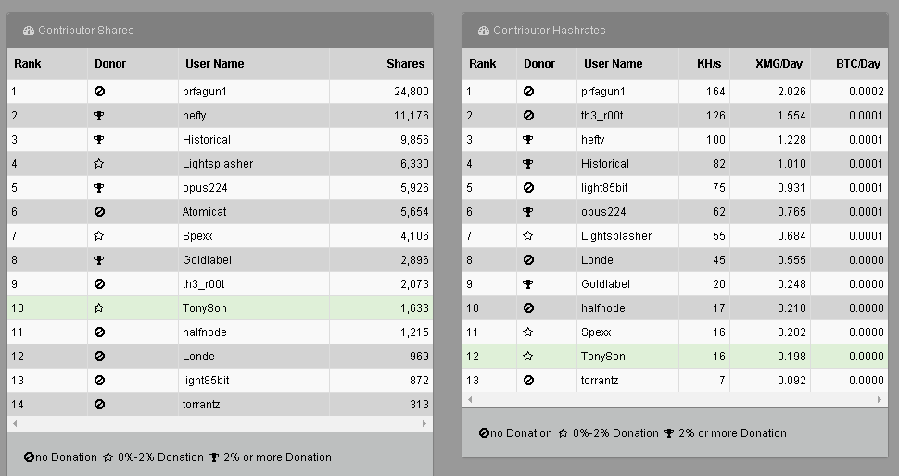The width and height of the screenshot is (899, 476).
Task: Click star icon next to TonySon in Hashrates
Action: 528,357
